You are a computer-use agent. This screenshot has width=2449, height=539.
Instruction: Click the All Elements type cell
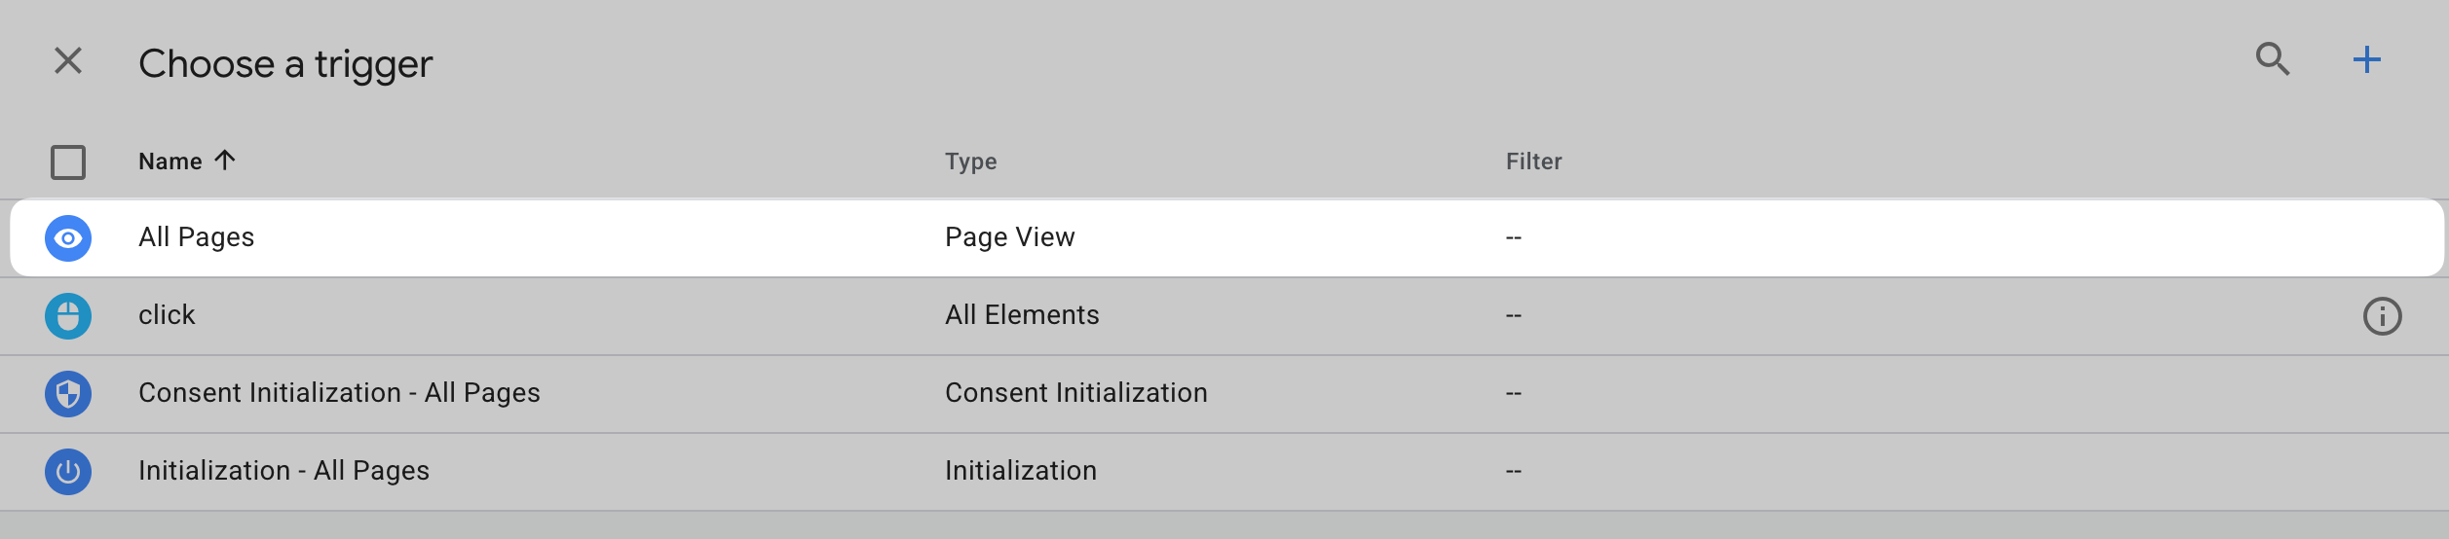(1022, 315)
